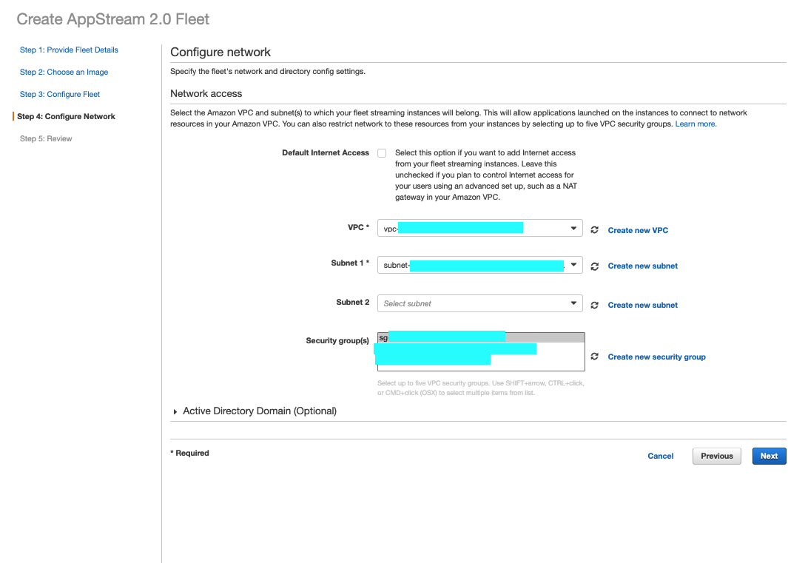Click 'Select up to five VPC security groups' hint
Image resolution: width=788 pixels, height=563 pixels.
tap(480, 388)
